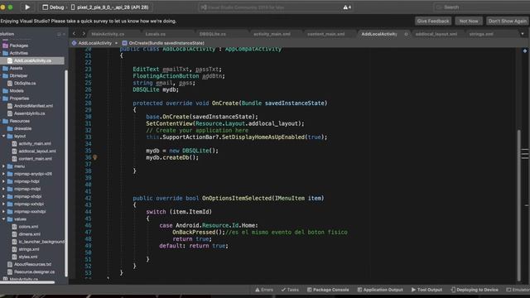Open the warnings indicator in the toolbar
The height and width of the screenshot is (298, 530).
tap(347, 7)
